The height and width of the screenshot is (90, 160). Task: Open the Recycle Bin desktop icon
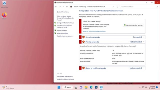pyautogui.click(x=4, y=4)
